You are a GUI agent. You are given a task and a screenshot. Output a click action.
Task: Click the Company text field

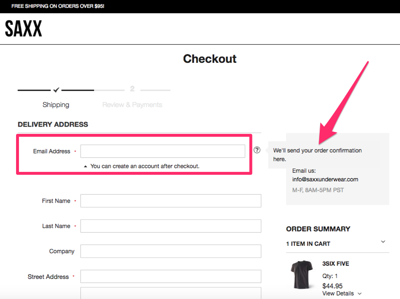(x=170, y=251)
